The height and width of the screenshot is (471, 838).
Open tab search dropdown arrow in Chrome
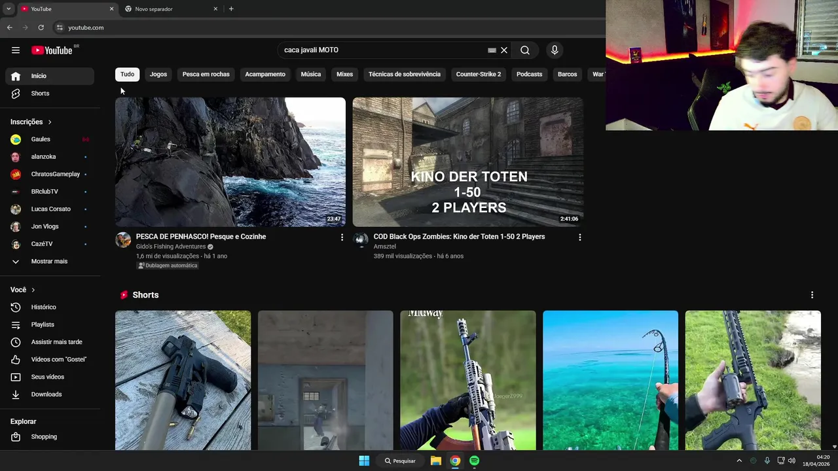coord(9,9)
